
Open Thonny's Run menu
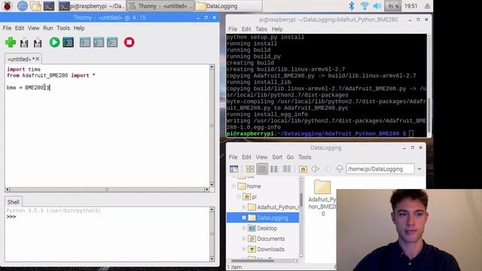[47, 28]
